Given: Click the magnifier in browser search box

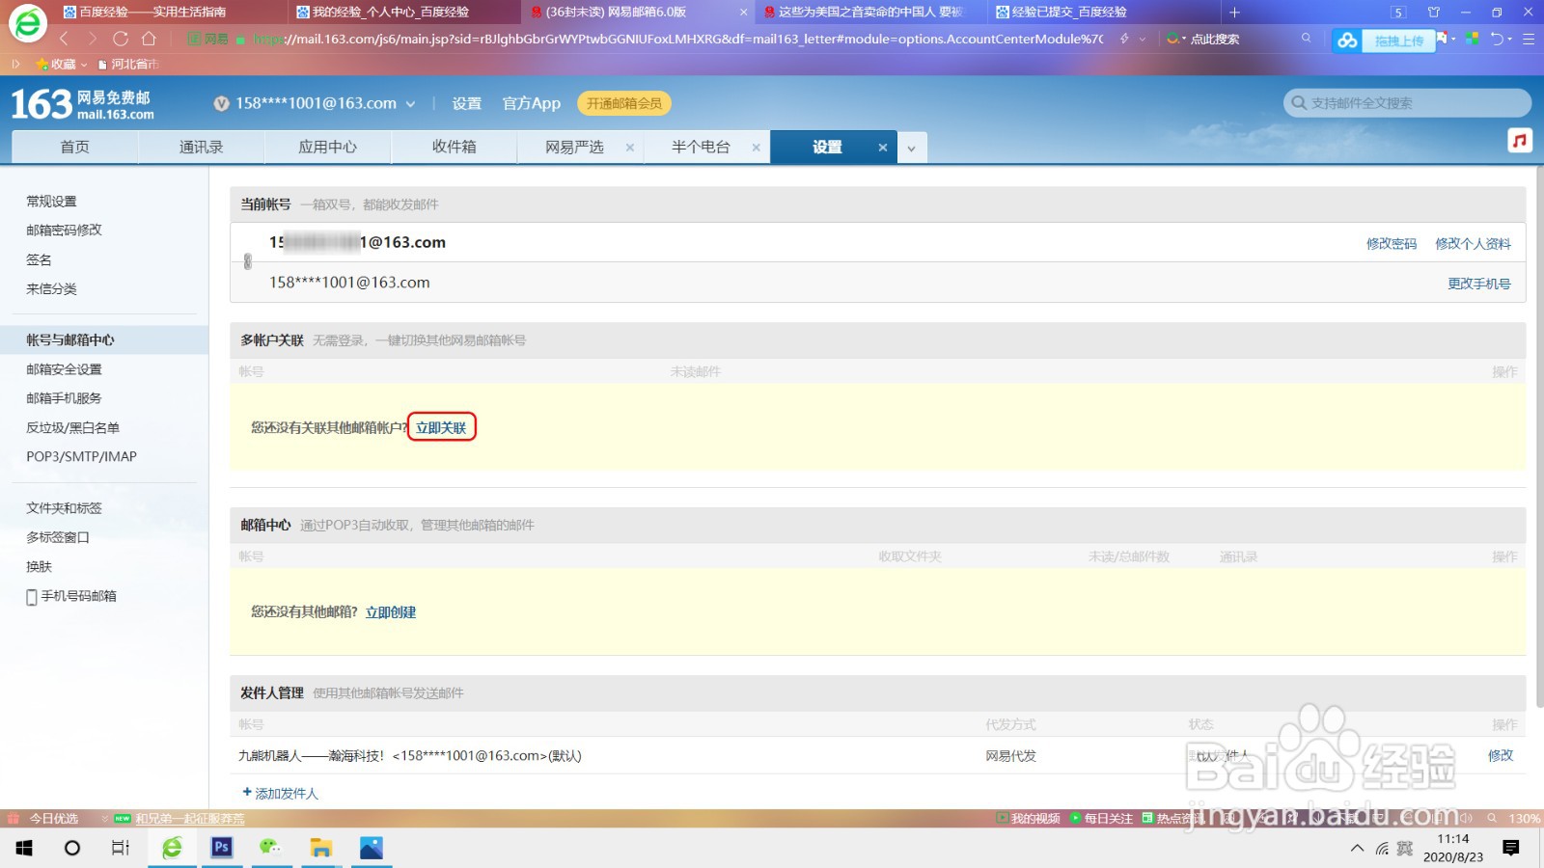Looking at the screenshot, I should click(1306, 39).
